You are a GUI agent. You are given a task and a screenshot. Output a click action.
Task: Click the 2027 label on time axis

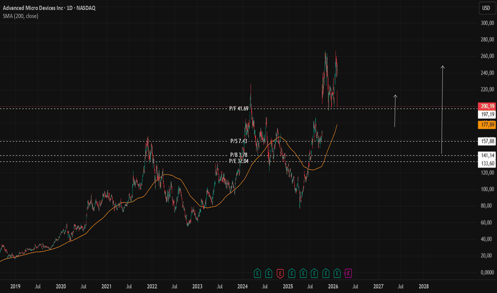tap(379, 287)
